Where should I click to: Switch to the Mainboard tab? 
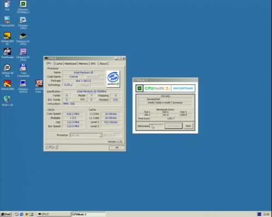point(71,63)
